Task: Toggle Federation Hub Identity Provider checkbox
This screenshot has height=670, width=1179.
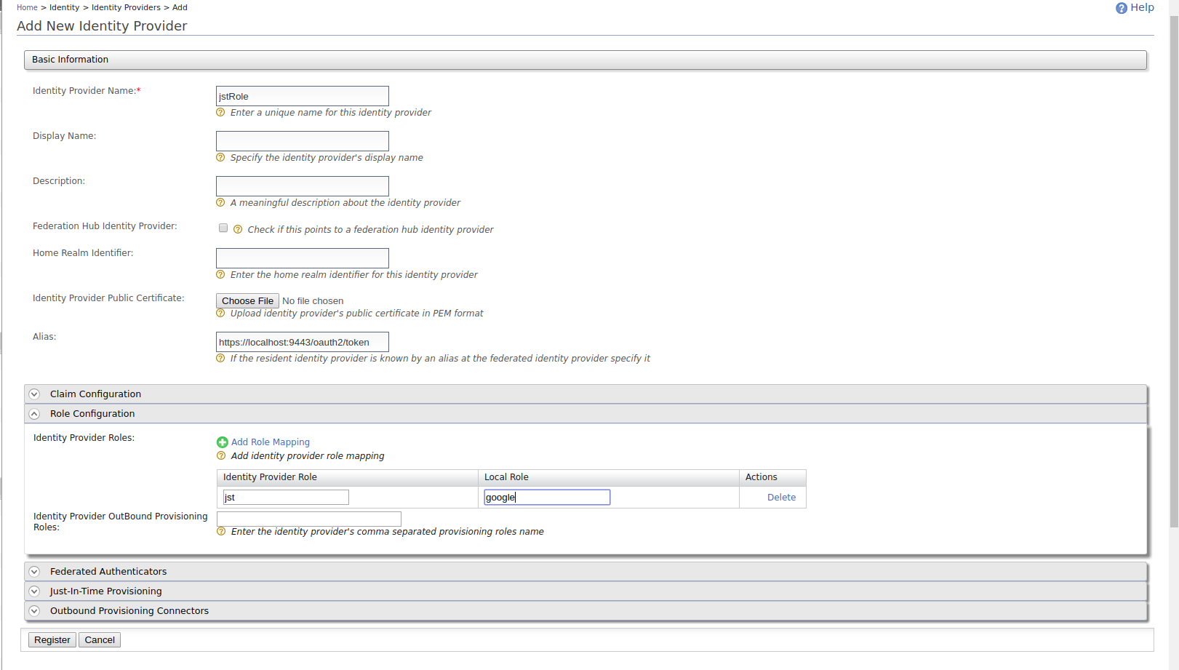Action: pos(223,228)
